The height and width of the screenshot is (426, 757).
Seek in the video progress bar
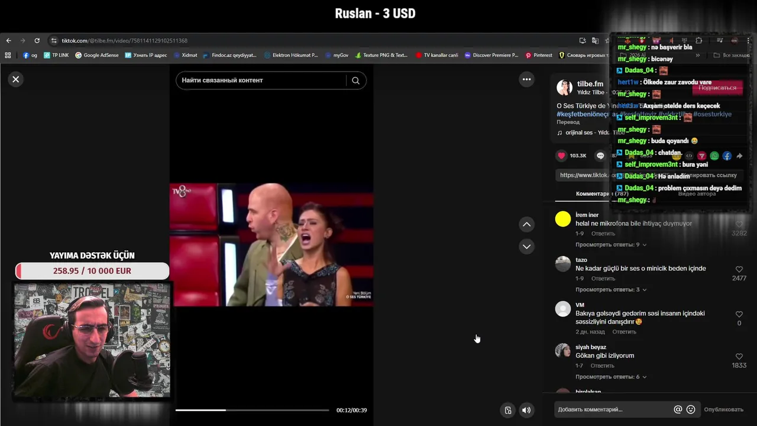coord(252,410)
